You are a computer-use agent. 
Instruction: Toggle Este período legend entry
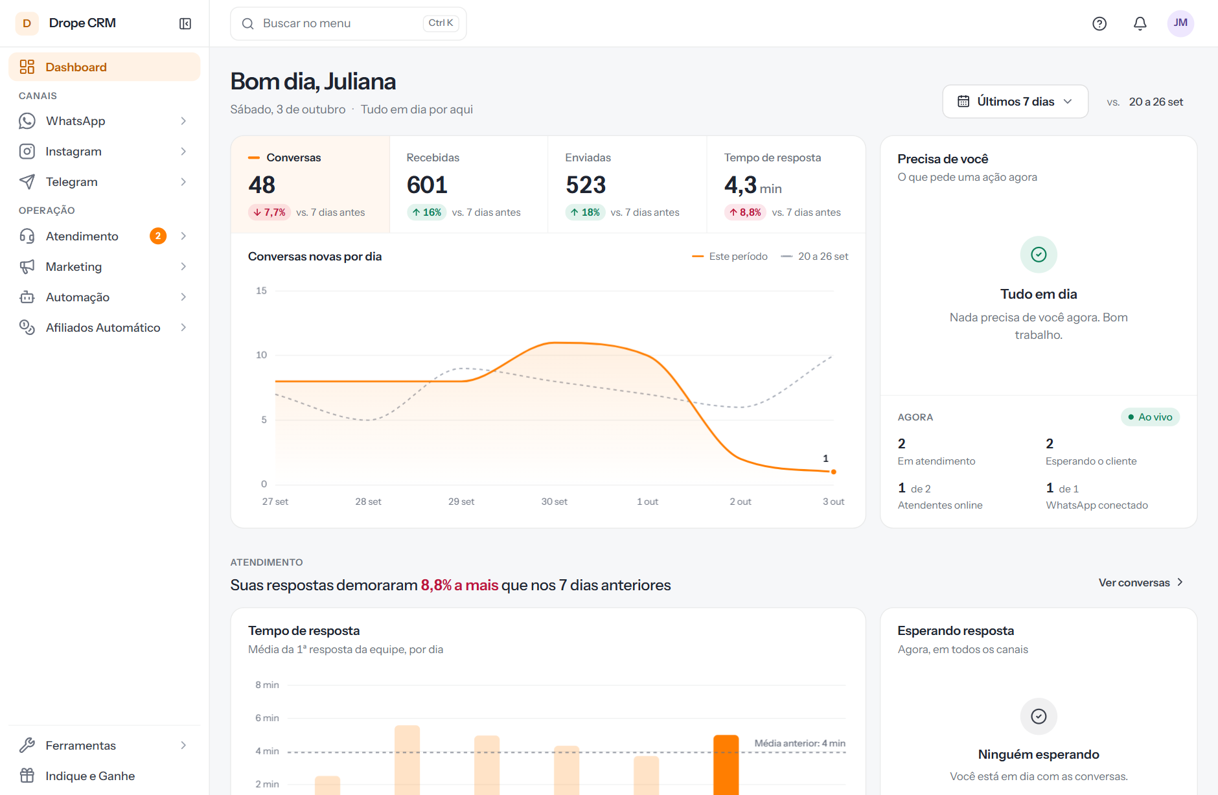(x=730, y=257)
